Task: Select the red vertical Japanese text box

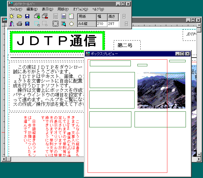Action: 47,134
